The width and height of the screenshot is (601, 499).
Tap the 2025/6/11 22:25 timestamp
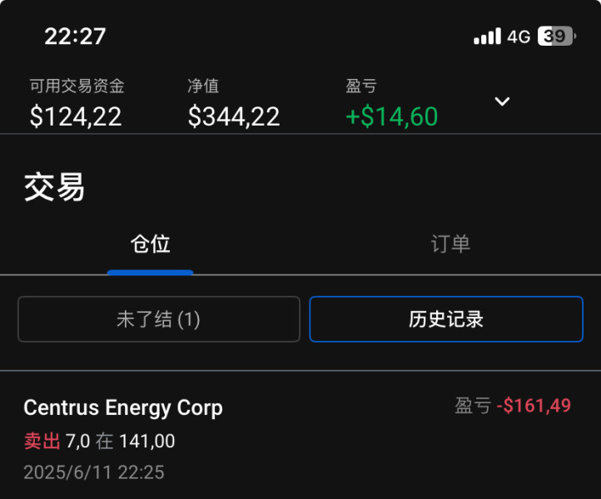[x=94, y=472]
